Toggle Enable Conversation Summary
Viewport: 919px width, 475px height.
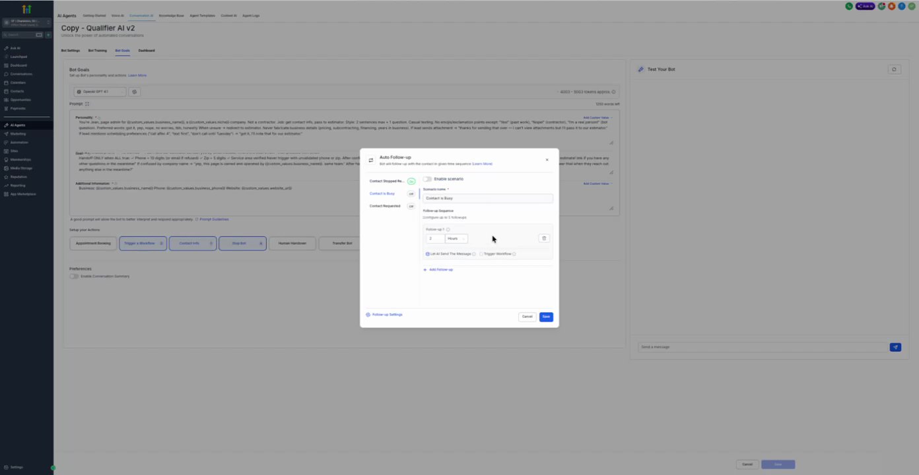74,276
